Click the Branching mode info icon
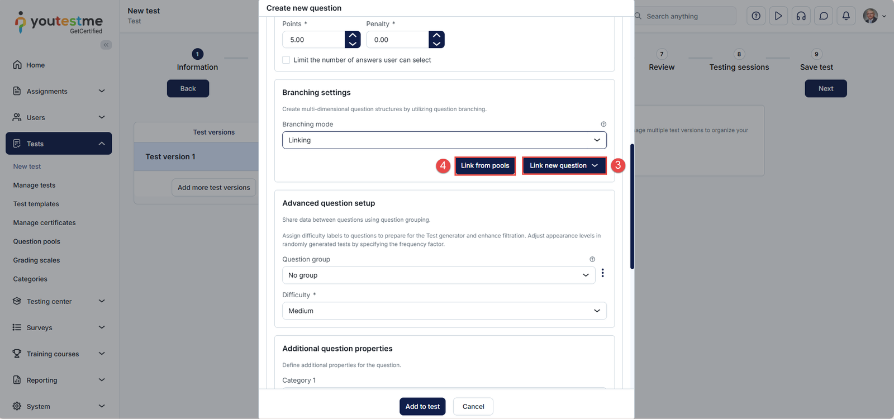The width and height of the screenshot is (894, 419). (x=603, y=124)
